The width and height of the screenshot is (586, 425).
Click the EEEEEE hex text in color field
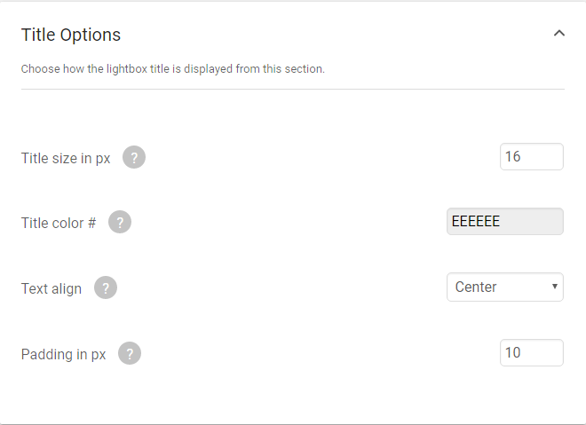coord(475,222)
